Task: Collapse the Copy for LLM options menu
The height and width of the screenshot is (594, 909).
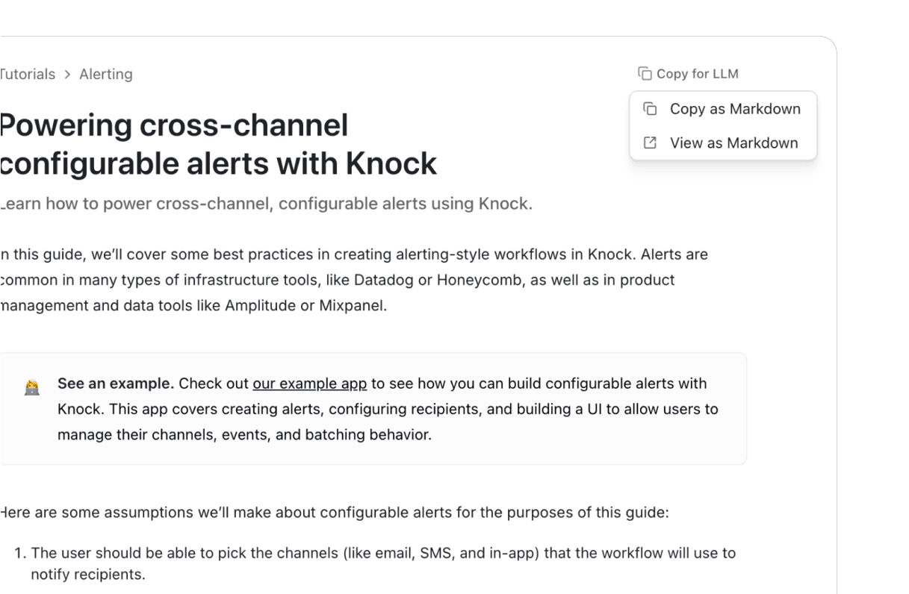Action: [687, 73]
